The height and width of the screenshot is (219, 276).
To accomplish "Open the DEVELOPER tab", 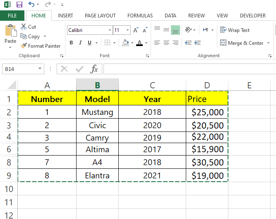I will pyautogui.click(x=253, y=15).
